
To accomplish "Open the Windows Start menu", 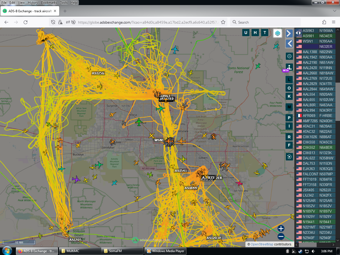I will [x=7, y=251].
